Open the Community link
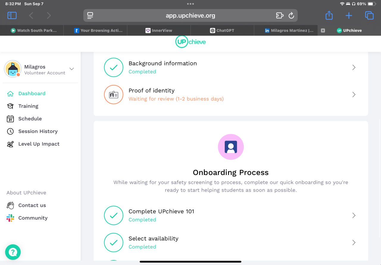The image size is (381, 265). click(x=33, y=218)
